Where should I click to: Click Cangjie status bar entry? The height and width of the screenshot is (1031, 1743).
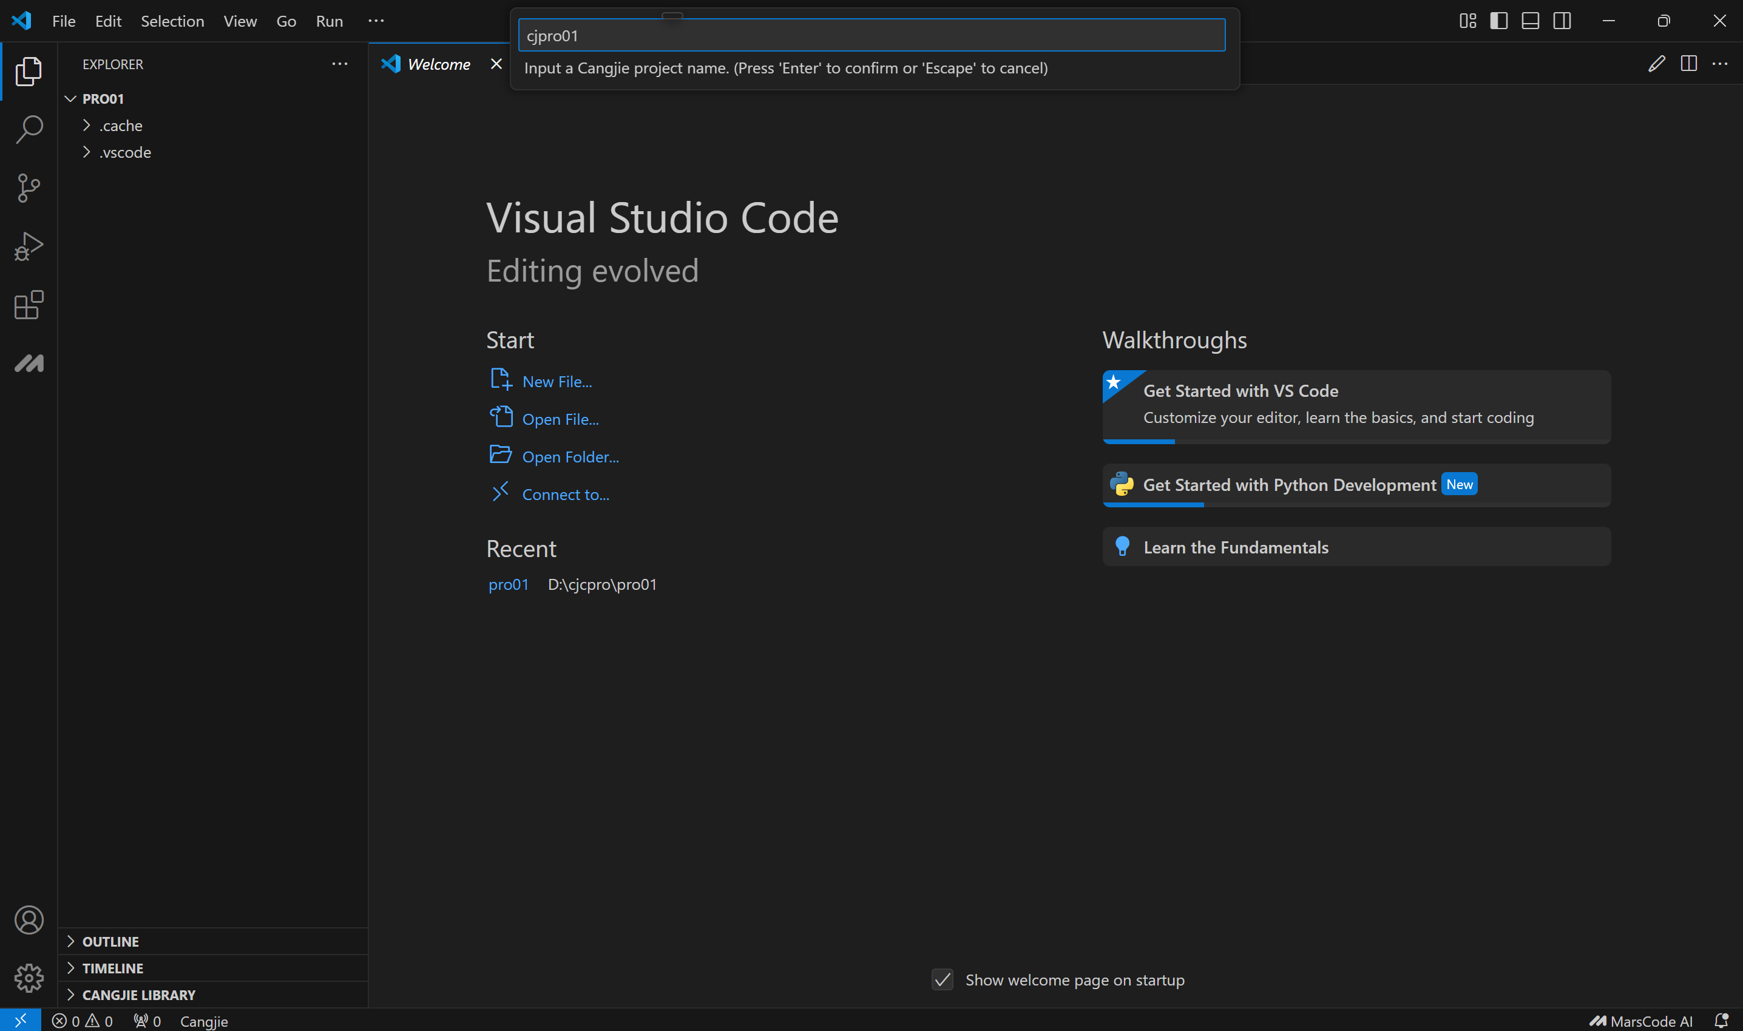point(203,1021)
